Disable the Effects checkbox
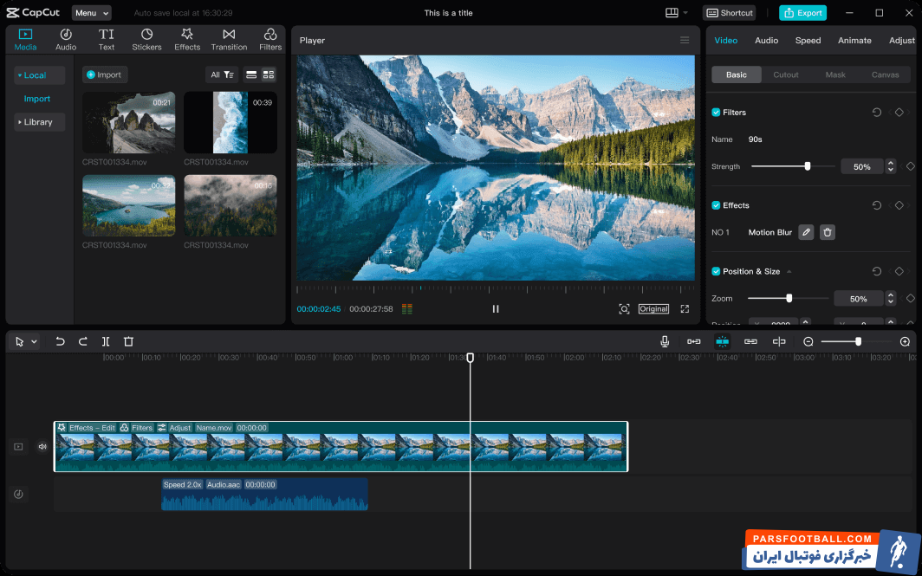This screenshot has height=576, width=922. [716, 205]
